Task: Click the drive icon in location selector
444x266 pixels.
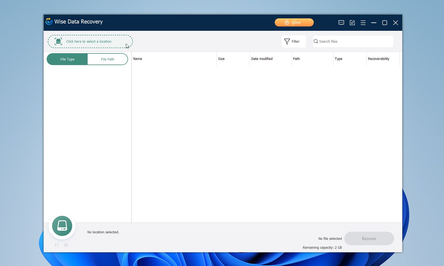Action: click(x=58, y=41)
